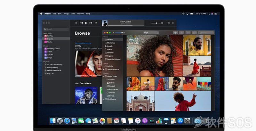This screenshot has height=131, width=256.
Task: Open Recently Deleted in Photos sidebar
Action: coord(113,59)
